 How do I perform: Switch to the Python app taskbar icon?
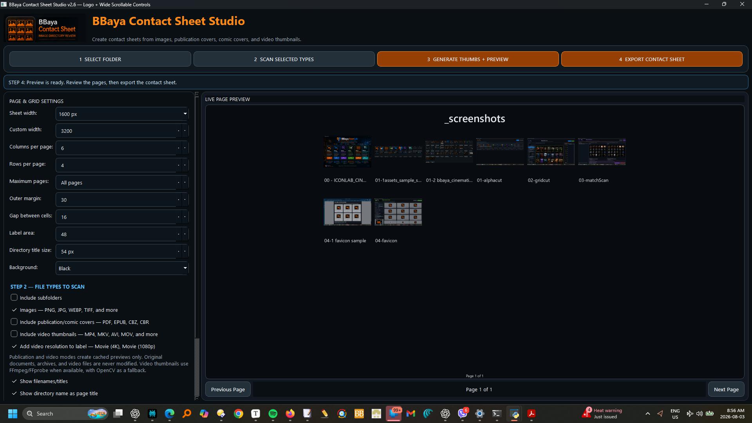(x=514, y=414)
